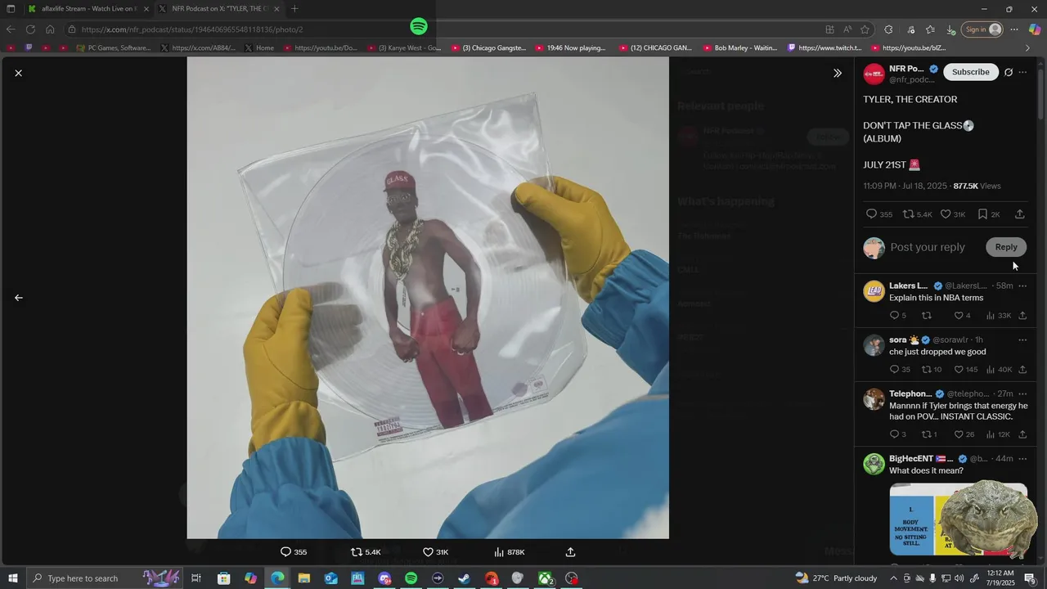Go to the previous photo arrow
This screenshot has width=1047, height=589.
[x=18, y=298]
